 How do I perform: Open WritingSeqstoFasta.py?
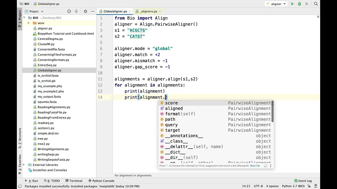pos(53,160)
